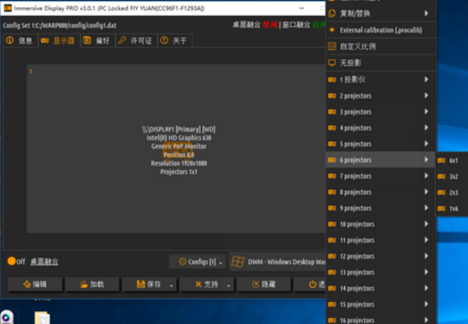468x324 pixels.
Task: Click projector icon next to 11 projectors
Action: (x=332, y=241)
